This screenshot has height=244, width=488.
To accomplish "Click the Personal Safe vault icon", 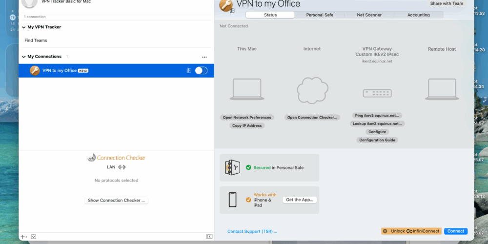I will 232,167.
